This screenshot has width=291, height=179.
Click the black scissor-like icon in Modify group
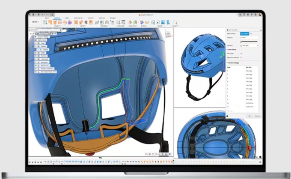point(86,22)
